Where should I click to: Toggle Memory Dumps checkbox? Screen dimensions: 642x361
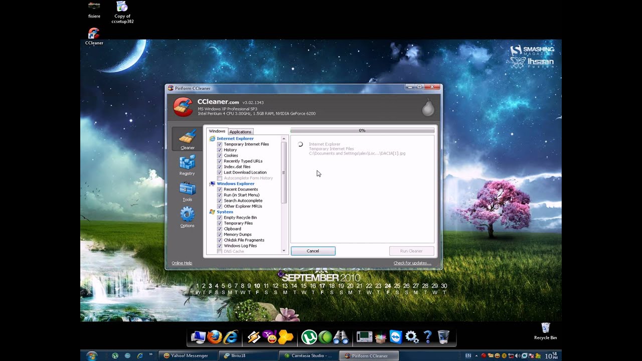tap(220, 235)
